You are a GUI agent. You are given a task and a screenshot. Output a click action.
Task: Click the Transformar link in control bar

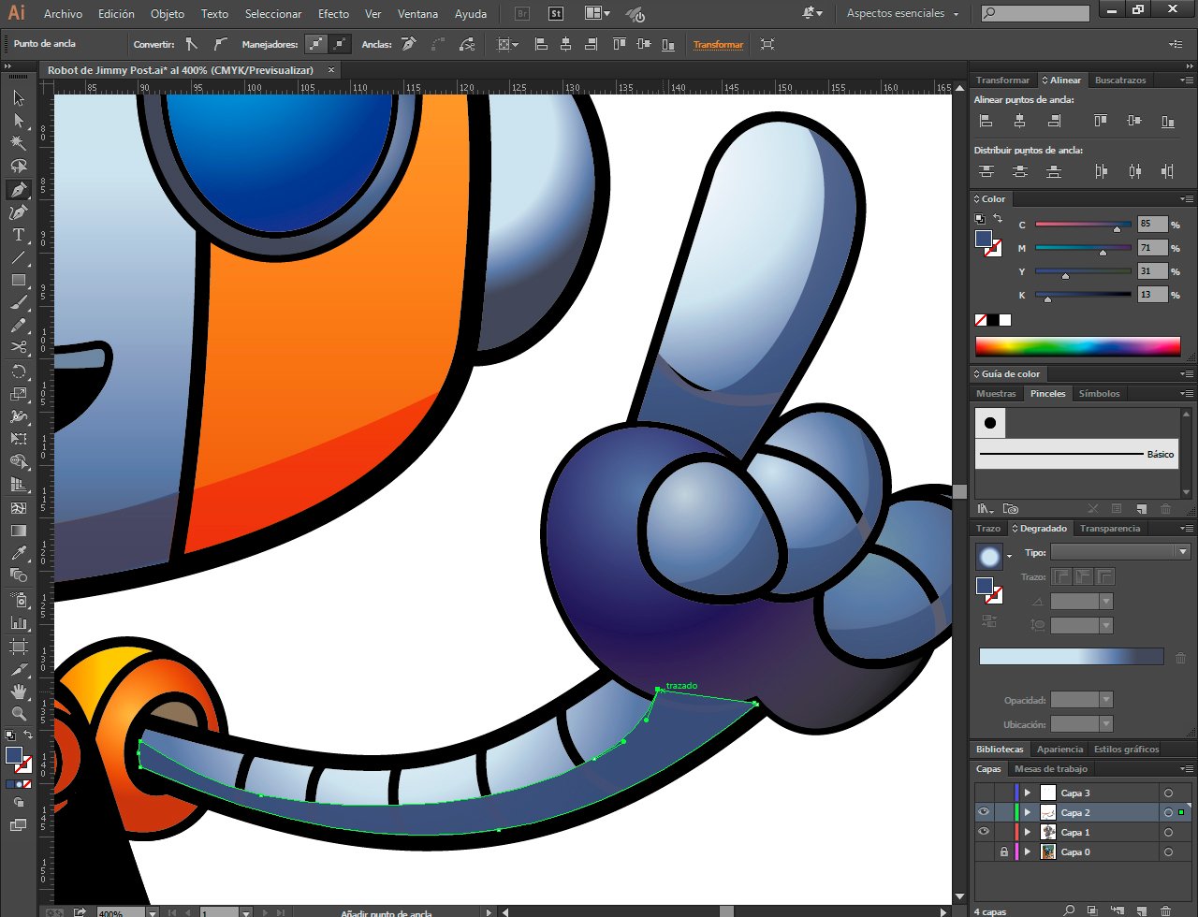pyautogui.click(x=718, y=44)
